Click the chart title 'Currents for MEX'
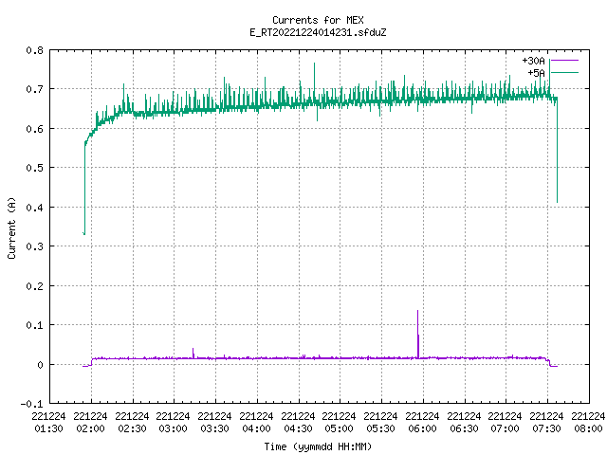Viewport: 607px width, 455px height. [x=318, y=20]
